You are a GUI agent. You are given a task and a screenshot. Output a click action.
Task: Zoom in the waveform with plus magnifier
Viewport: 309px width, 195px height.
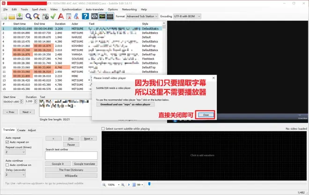click(x=123, y=185)
